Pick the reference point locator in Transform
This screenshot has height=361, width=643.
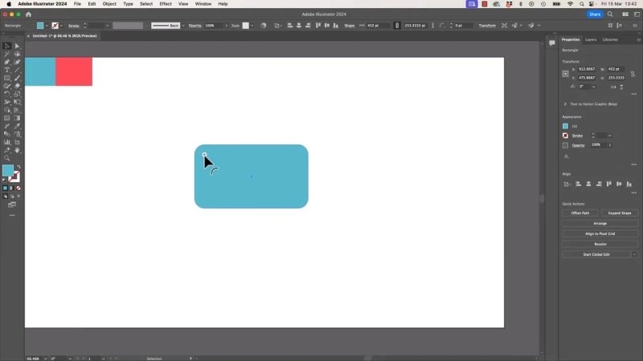[x=566, y=74]
